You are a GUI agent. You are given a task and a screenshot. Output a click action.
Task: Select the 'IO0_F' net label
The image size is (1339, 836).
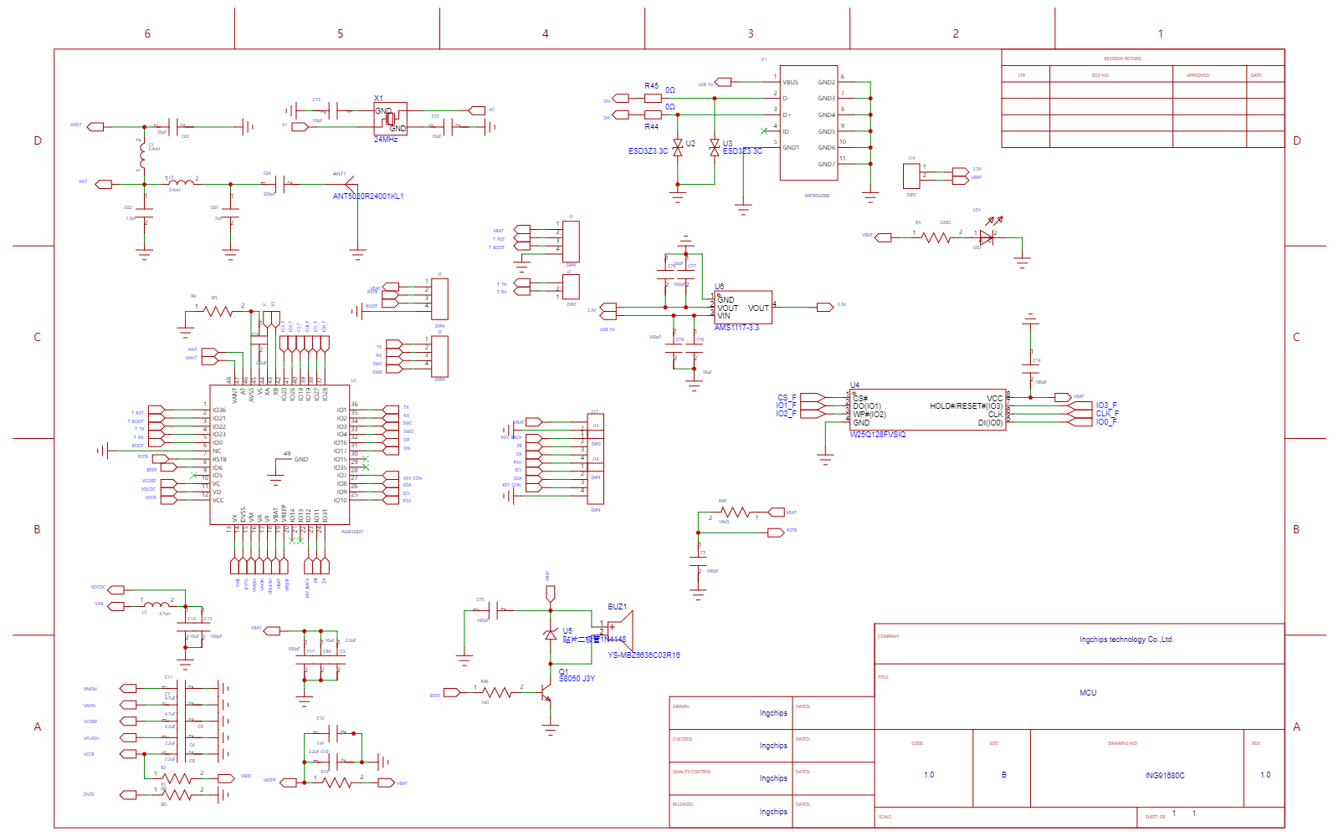(1106, 422)
